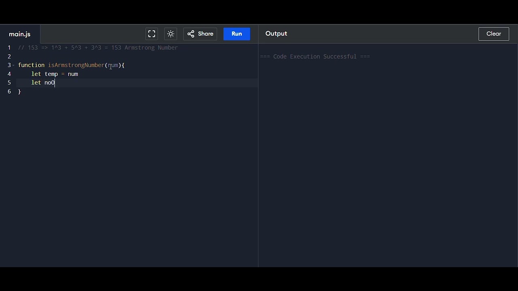The height and width of the screenshot is (291, 518).
Task: Click the 'function' keyword on line 3
Action: pyautogui.click(x=31, y=65)
